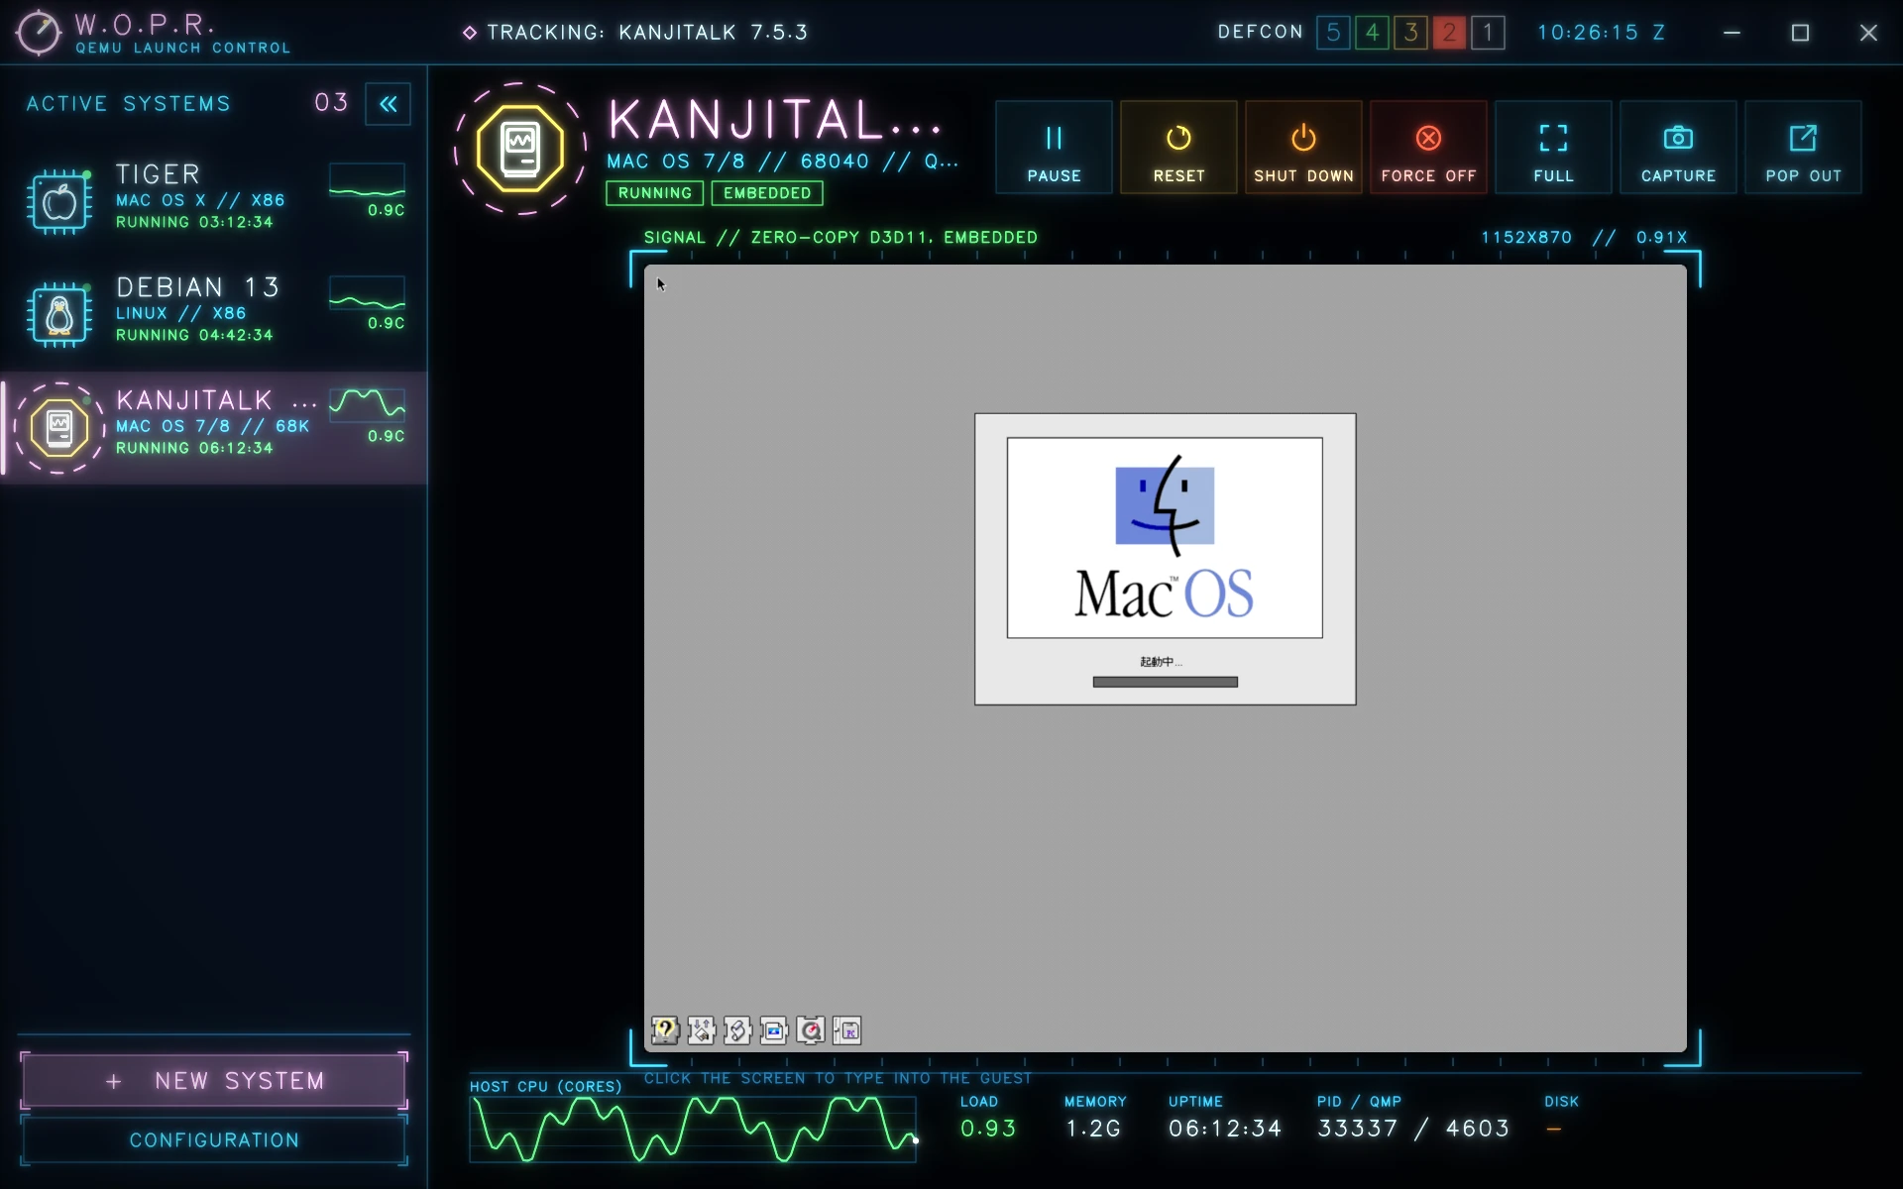Click the UPTIME value 06:12:34
The image size is (1903, 1189).
click(x=1225, y=1129)
